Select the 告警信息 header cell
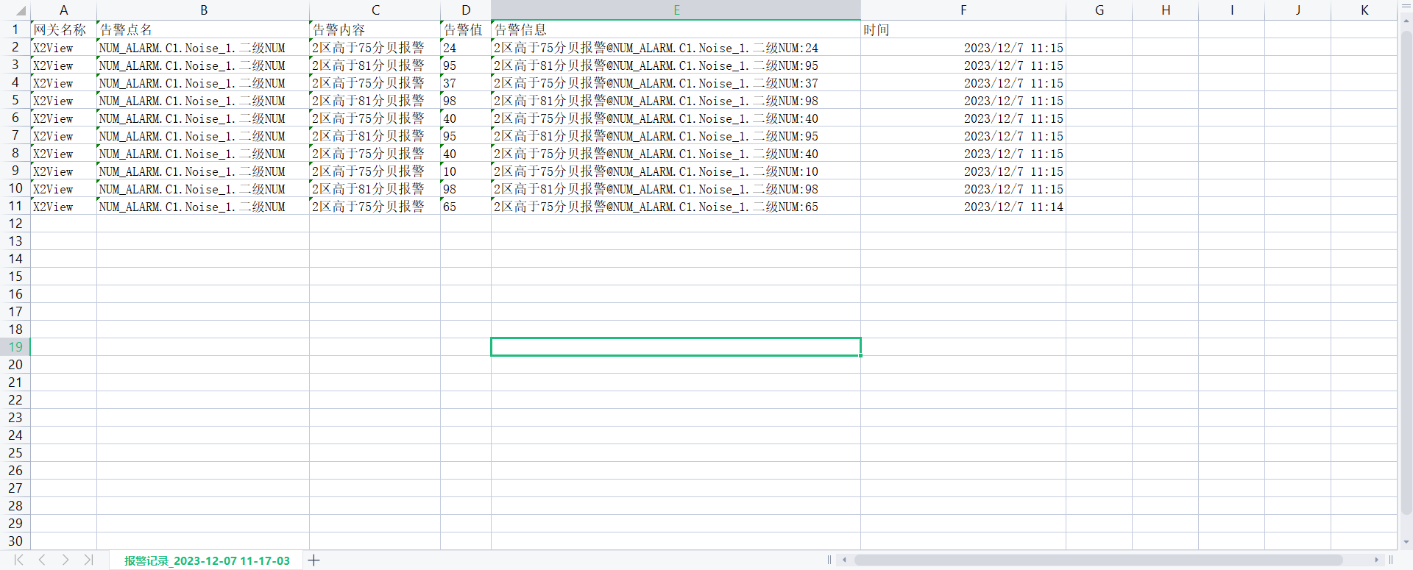This screenshot has width=1413, height=570. [x=675, y=29]
